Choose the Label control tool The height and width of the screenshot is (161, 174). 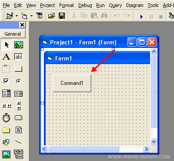(7, 57)
